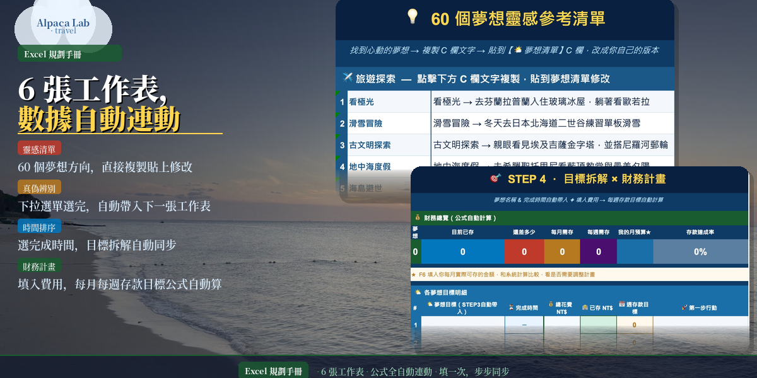Click the green 財務計畫 badge
The height and width of the screenshot is (378, 757).
click(39, 266)
